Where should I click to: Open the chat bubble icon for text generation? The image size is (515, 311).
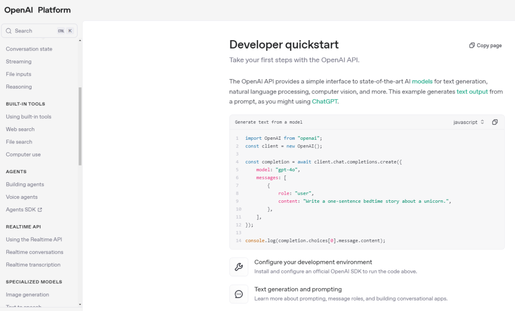click(x=239, y=294)
